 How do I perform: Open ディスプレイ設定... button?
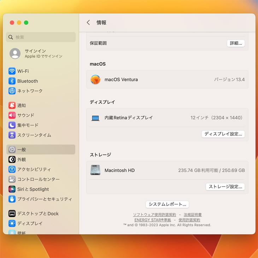tap(223, 134)
